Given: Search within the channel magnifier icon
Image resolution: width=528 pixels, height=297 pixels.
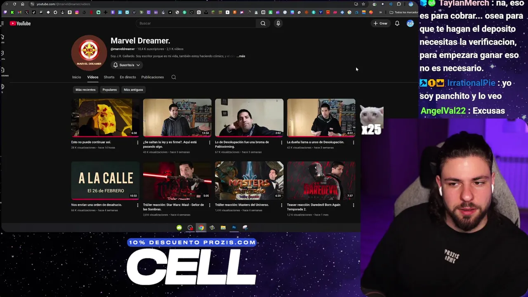Looking at the screenshot, I should (x=174, y=77).
